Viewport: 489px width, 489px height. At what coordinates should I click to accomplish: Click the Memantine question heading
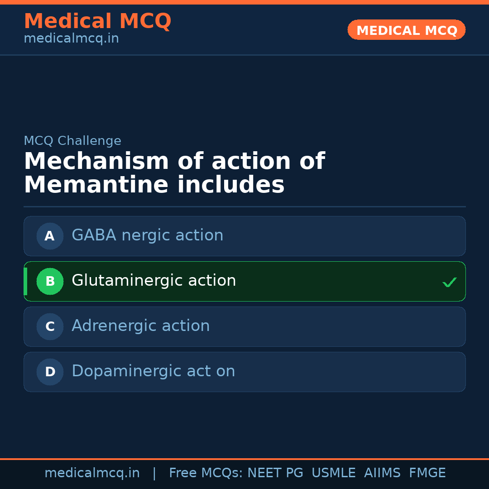point(174,173)
